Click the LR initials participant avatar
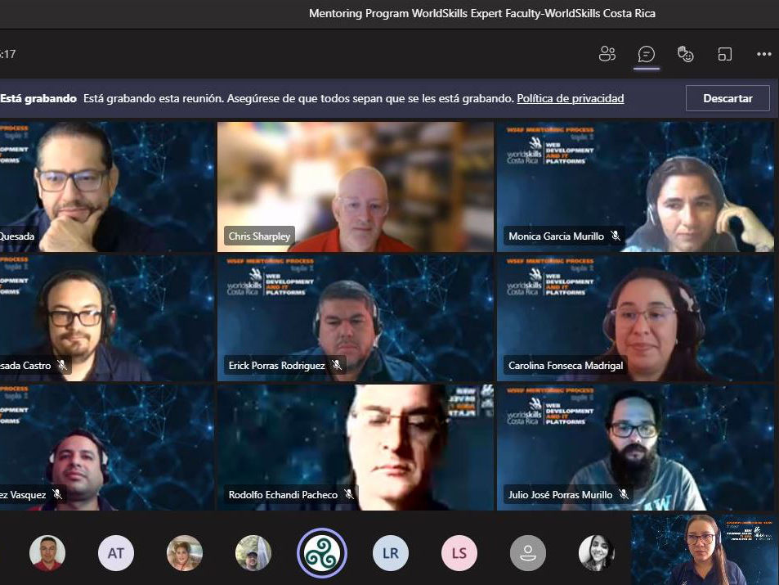The image size is (779, 585). tap(391, 553)
